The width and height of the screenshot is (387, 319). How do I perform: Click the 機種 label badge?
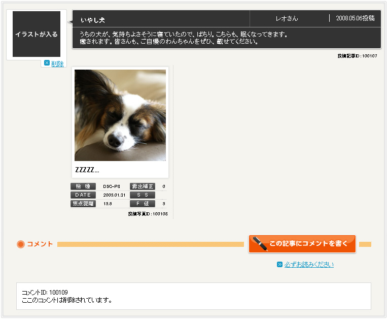tap(83, 186)
